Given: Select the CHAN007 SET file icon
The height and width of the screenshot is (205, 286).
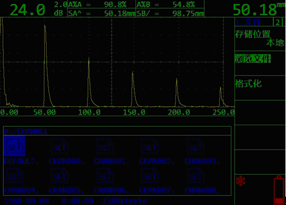Looking at the screenshot, I should [x=150, y=176].
